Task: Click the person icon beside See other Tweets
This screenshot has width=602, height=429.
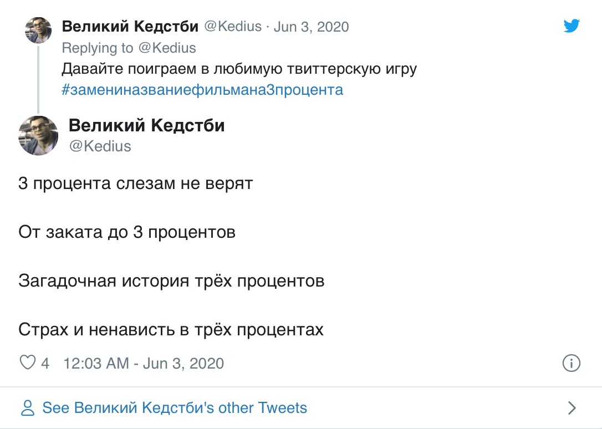Action: 27,408
